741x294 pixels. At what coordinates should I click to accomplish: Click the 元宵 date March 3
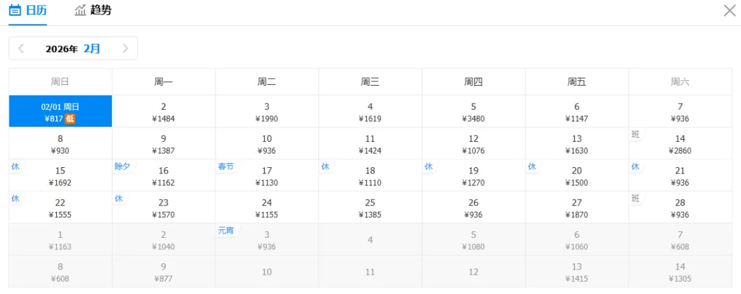pos(267,240)
